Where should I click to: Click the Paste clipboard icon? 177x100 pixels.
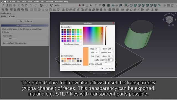[x=26, y=5]
